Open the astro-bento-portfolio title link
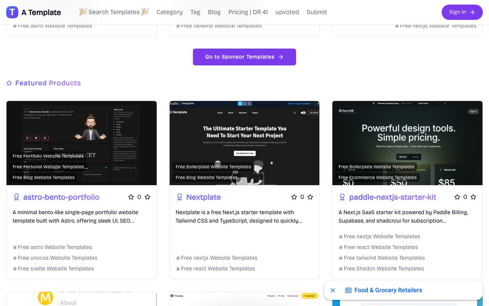The width and height of the screenshot is (489, 306). tap(61, 197)
